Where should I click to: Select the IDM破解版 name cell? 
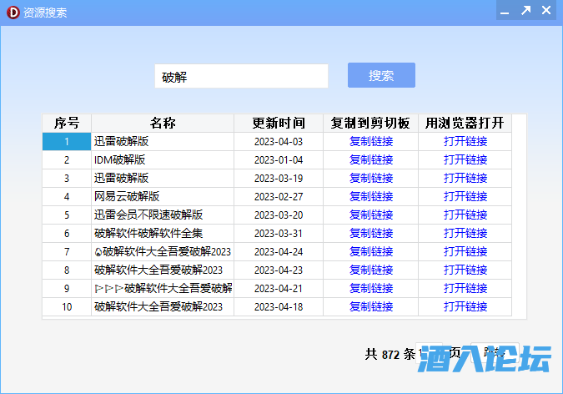163,160
